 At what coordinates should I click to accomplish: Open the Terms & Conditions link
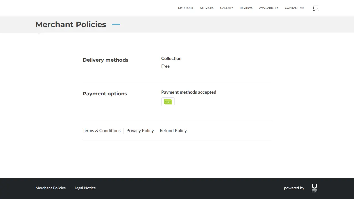tap(101, 130)
